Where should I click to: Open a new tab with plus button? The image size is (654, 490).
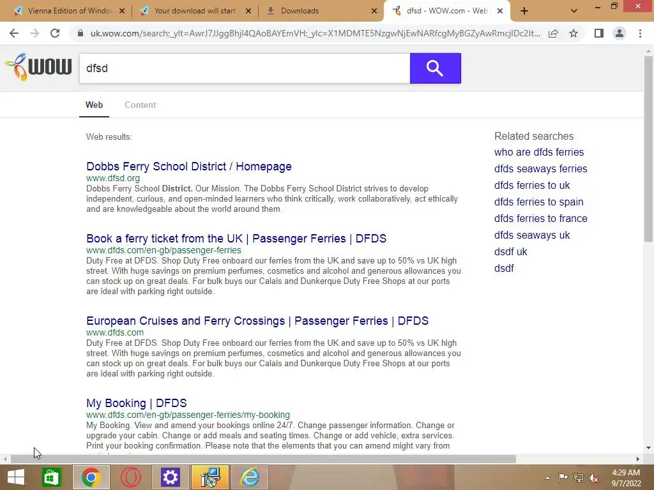[524, 11]
